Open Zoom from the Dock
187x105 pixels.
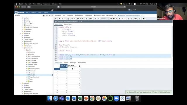(116, 98)
